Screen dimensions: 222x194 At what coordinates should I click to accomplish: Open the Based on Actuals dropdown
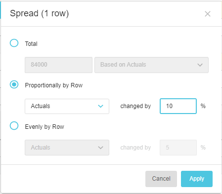[151, 65]
